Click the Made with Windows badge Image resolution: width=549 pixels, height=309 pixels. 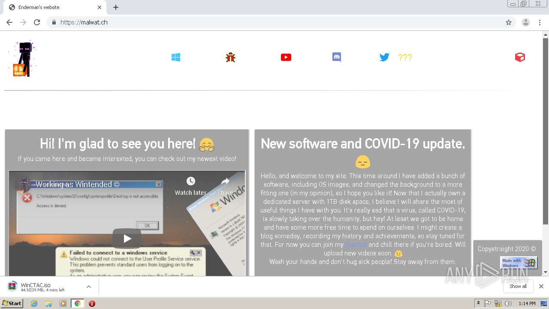tap(519, 263)
